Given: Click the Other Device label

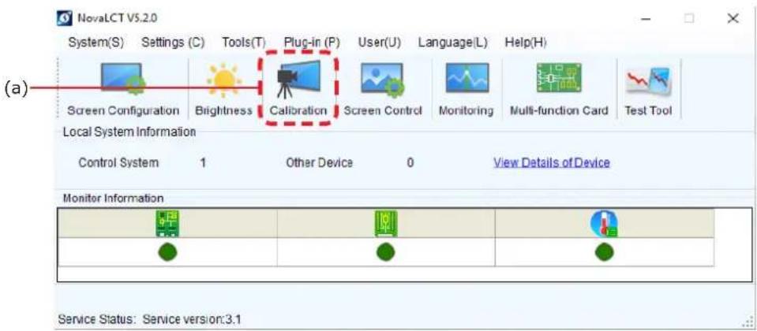Looking at the screenshot, I should pos(319,163).
